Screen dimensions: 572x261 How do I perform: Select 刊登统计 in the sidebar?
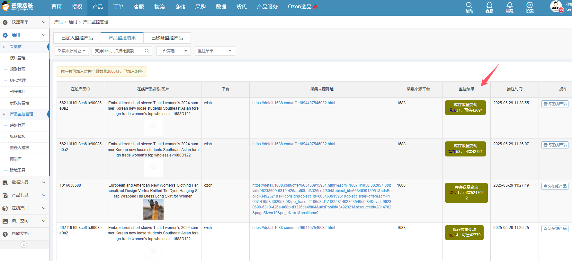pos(18,92)
